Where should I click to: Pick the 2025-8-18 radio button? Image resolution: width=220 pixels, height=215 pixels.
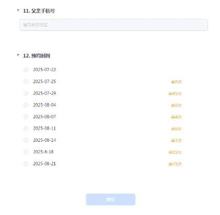[26, 152]
